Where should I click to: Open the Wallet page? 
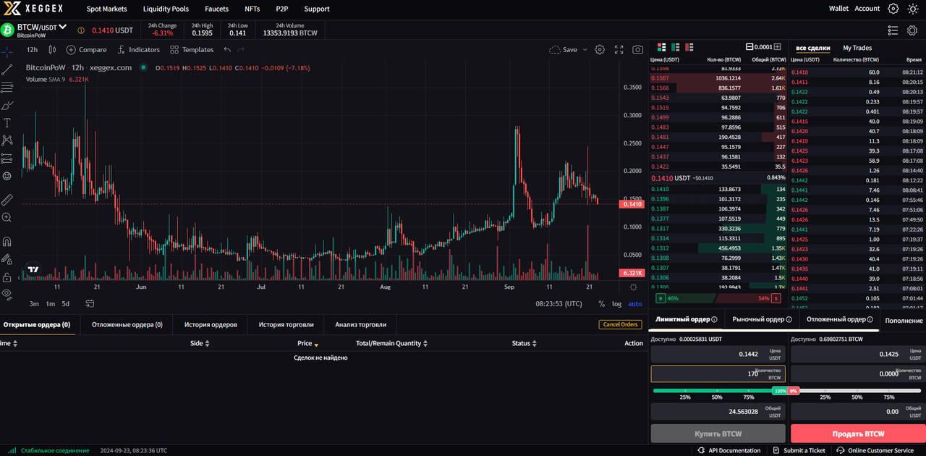pyautogui.click(x=838, y=9)
